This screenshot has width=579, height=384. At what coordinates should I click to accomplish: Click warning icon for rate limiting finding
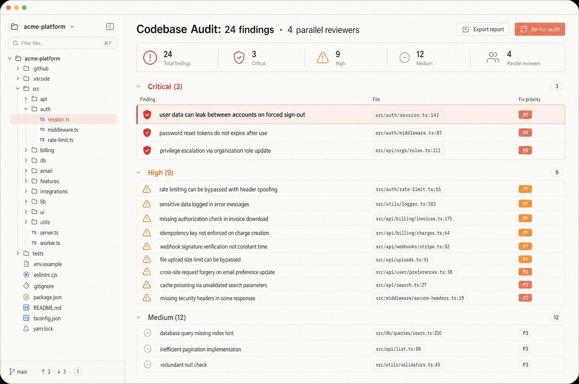[146, 189]
